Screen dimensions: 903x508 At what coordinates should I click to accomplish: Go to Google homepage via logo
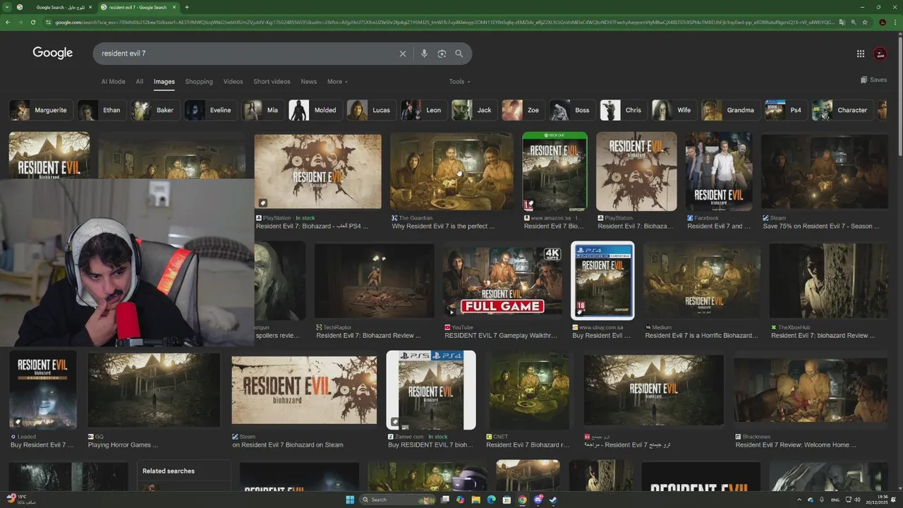coord(53,54)
